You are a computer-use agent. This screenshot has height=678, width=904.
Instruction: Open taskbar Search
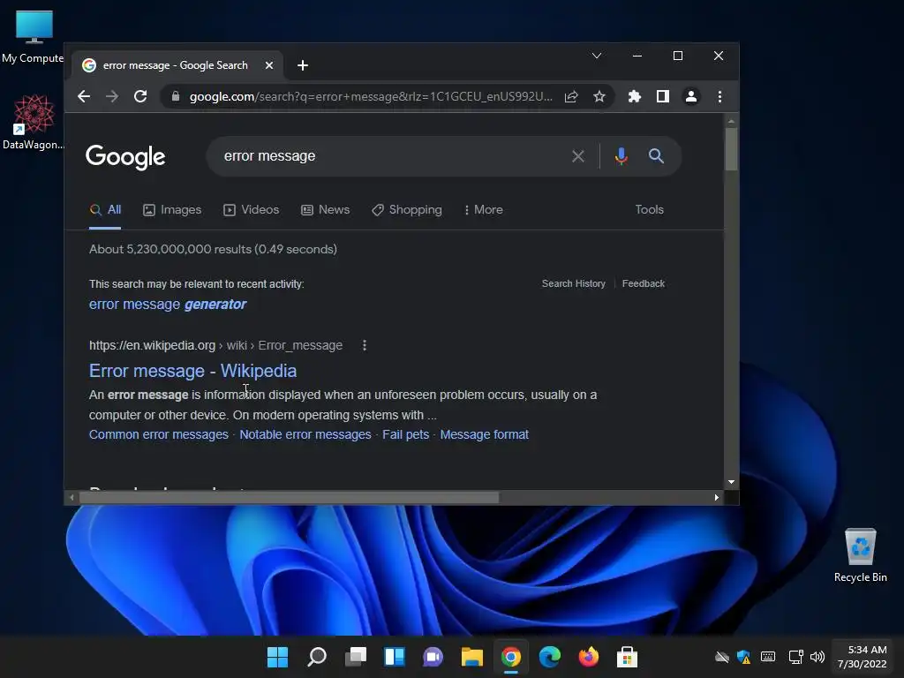coord(317,657)
